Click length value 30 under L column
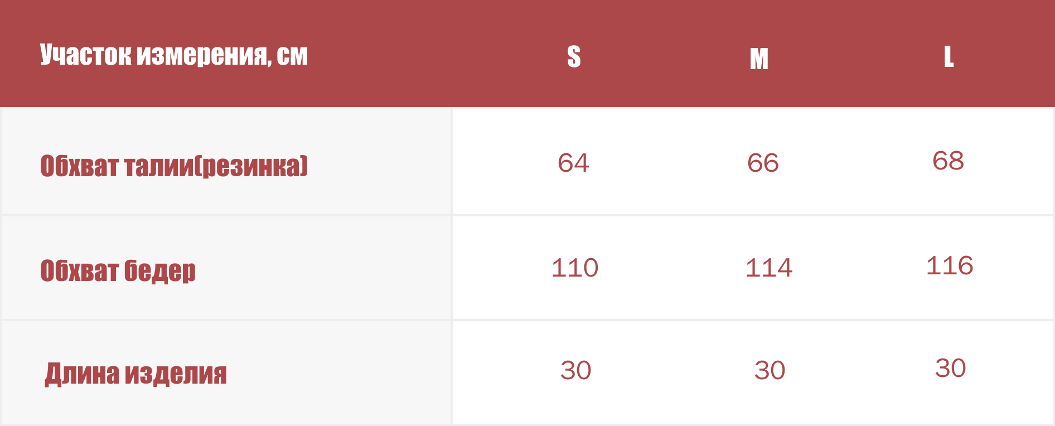The image size is (1055, 426). point(950,368)
